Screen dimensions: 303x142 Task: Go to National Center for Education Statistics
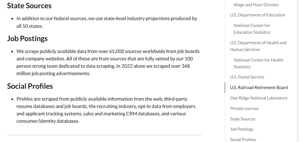tap(252, 29)
